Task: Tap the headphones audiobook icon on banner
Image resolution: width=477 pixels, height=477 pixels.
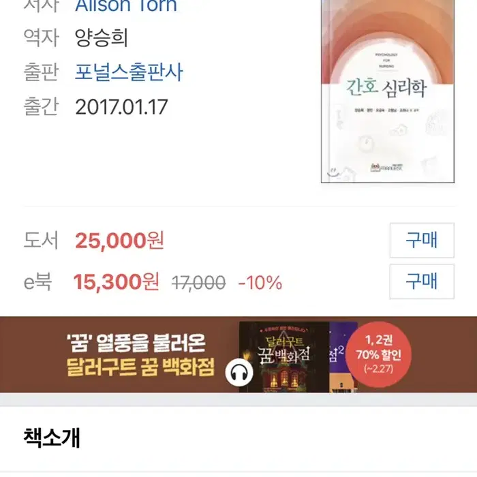Action: pyautogui.click(x=239, y=372)
